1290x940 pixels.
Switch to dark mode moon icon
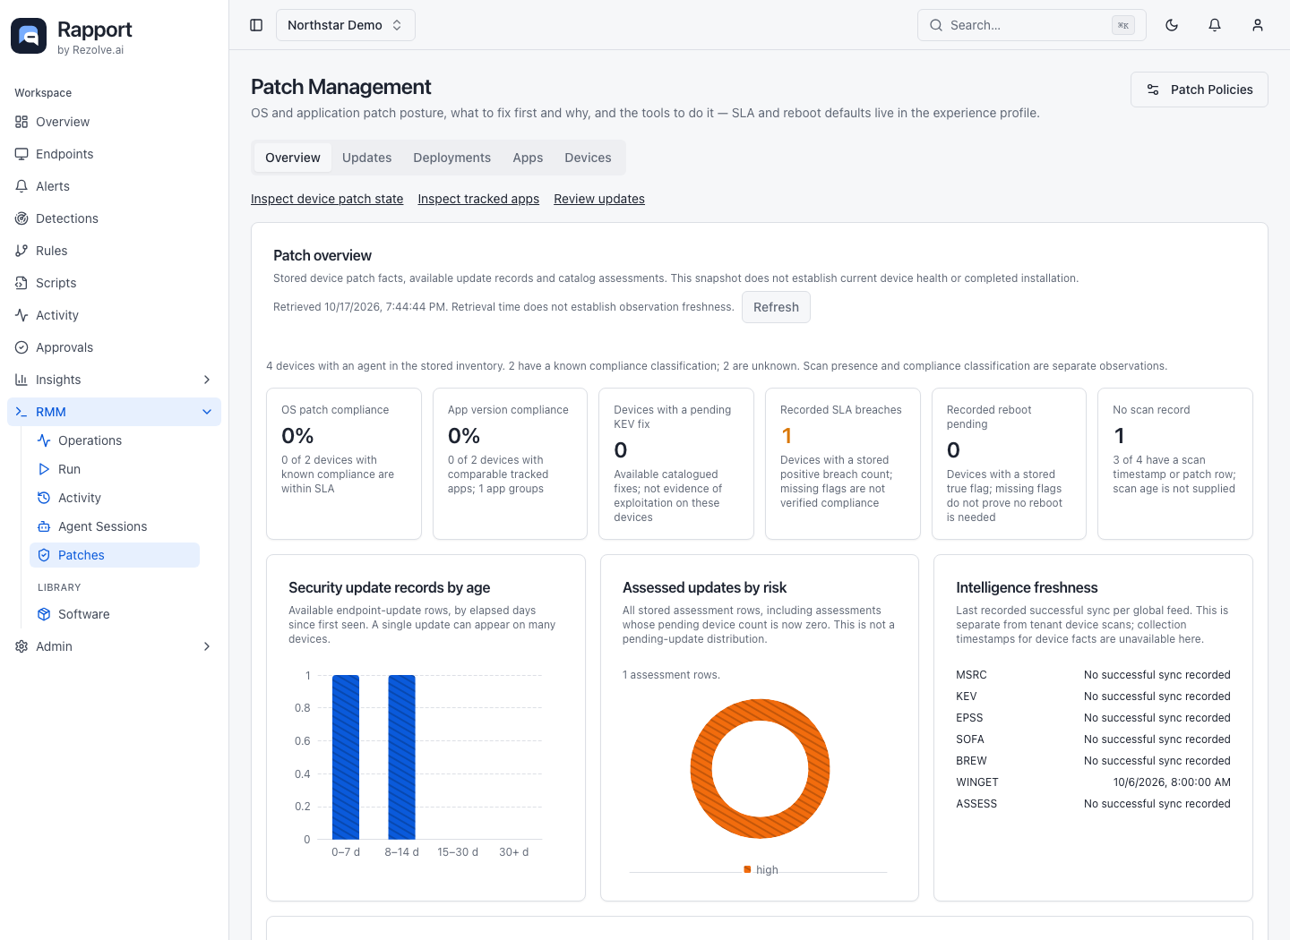click(x=1172, y=25)
